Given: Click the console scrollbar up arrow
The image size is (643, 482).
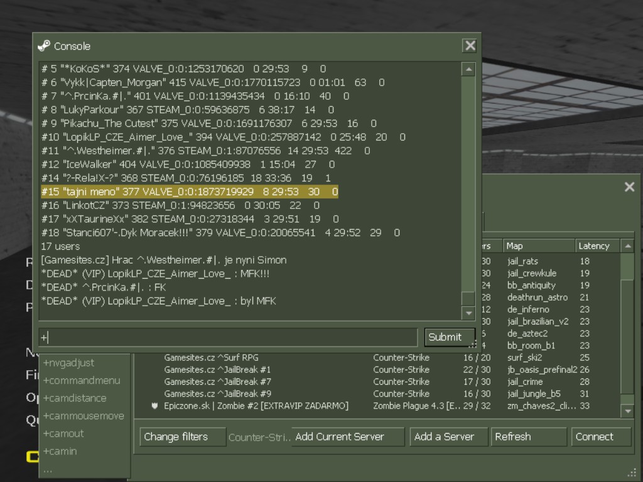Looking at the screenshot, I should coord(468,69).
